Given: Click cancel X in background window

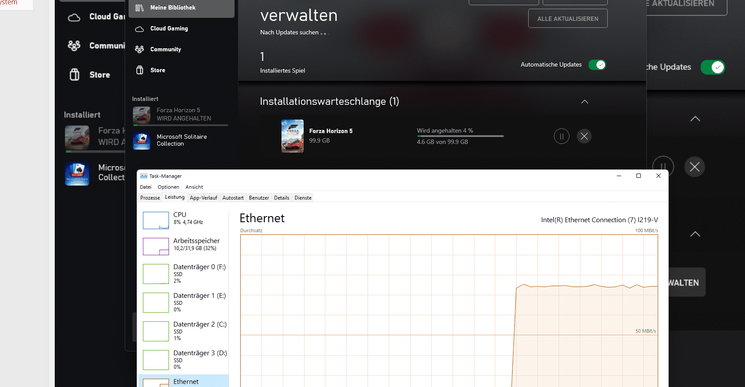Looking at the screenshot, I should 695,167.
